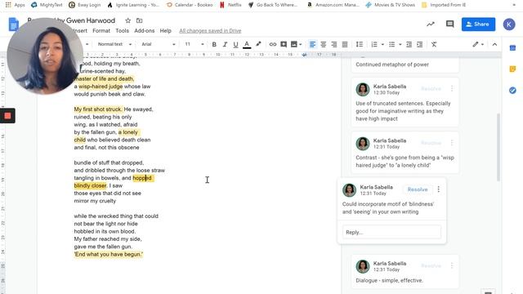Open options for the Dialogue comment
Screen dimensions: 523x294
coord(452,265)
